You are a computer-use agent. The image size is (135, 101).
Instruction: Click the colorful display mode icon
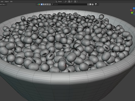pyautogui.click(x=39, y=4)
